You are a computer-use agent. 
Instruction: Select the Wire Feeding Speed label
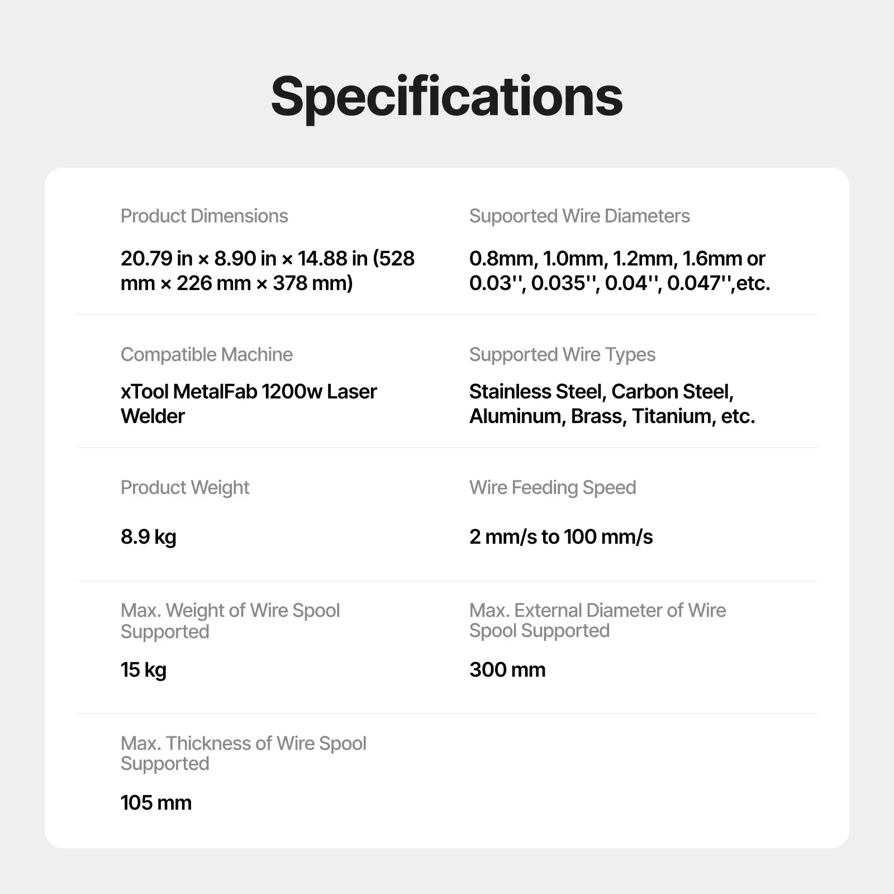(x=553, y=488)
